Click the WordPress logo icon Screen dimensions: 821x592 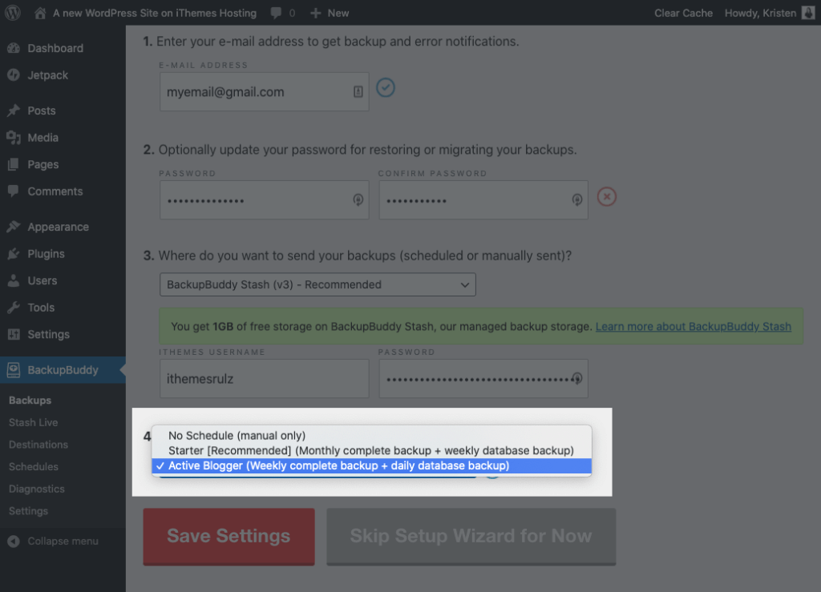tap(13, 13)
